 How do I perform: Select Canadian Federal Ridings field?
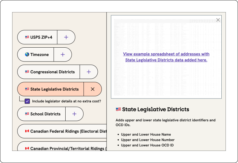click(62, 131)
